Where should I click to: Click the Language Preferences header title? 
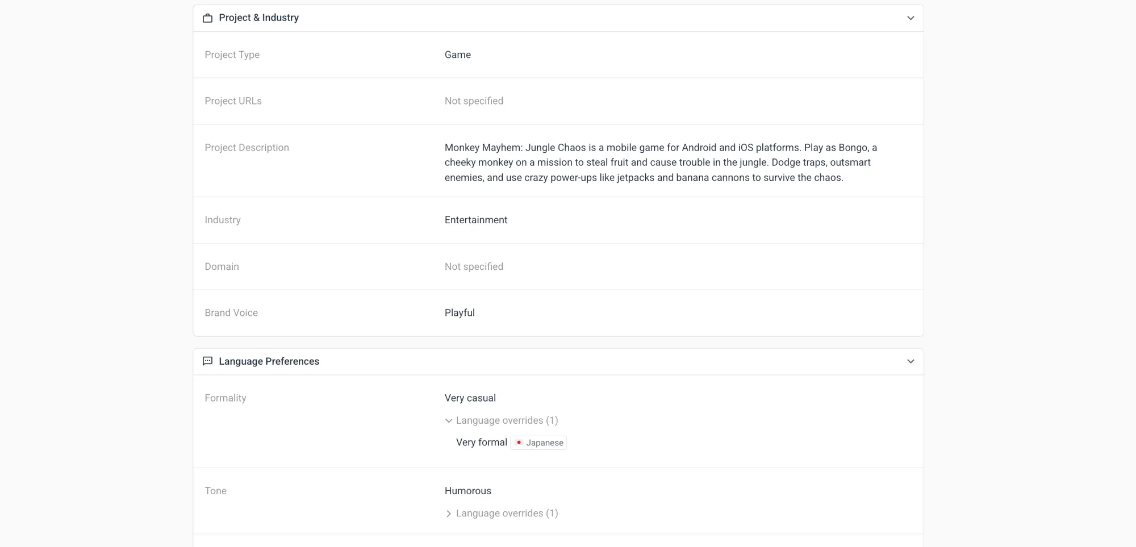269,361
